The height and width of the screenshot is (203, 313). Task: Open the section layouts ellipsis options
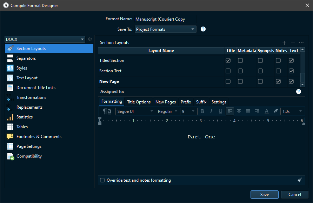[x=301, y=43]
